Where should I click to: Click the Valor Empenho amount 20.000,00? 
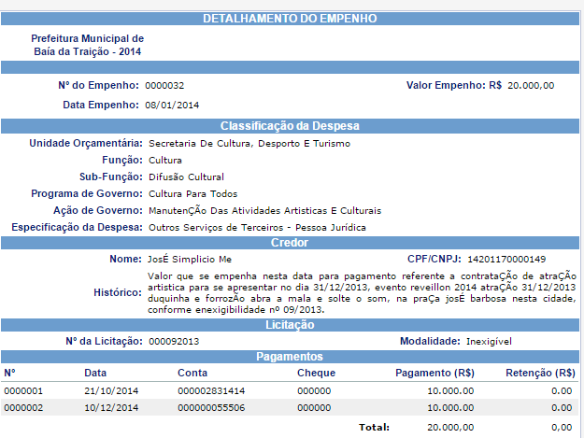tap(531, 86)
